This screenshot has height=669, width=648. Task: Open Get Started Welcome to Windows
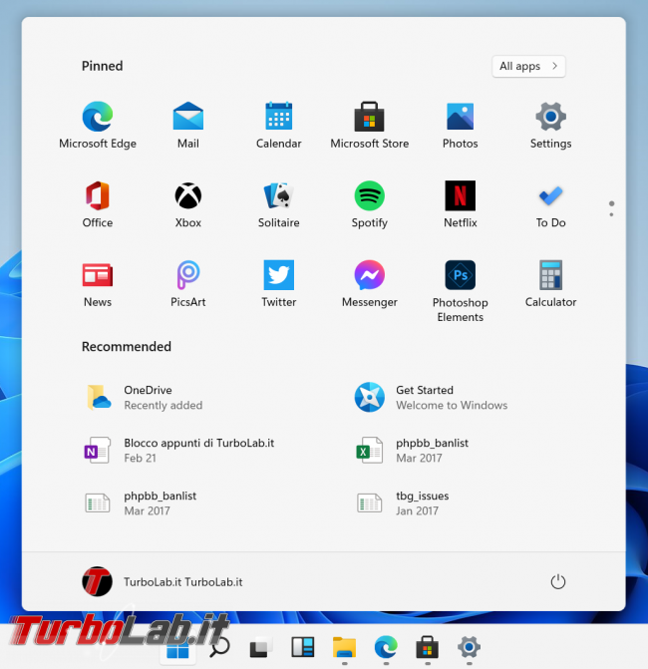[431, 397]
